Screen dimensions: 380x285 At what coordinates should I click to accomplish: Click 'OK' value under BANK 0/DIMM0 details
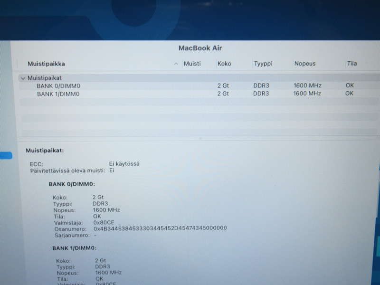point(97,216)
